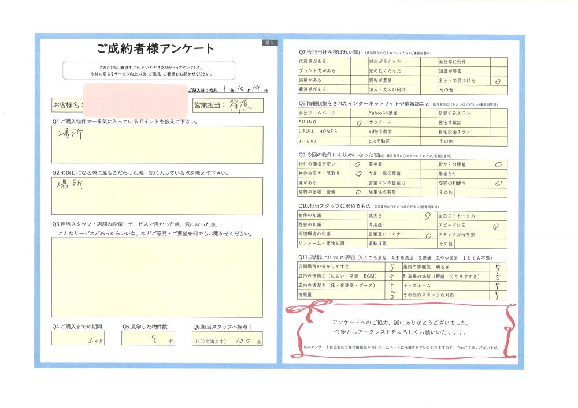Image resolution: width=578 pixels, height=408 pixels.
Task: Click the 陽当たり label
Action: tap(447, 174)
